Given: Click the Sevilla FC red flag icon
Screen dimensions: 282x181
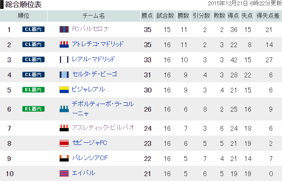Looking at the screenshot, I should (64, 143).
